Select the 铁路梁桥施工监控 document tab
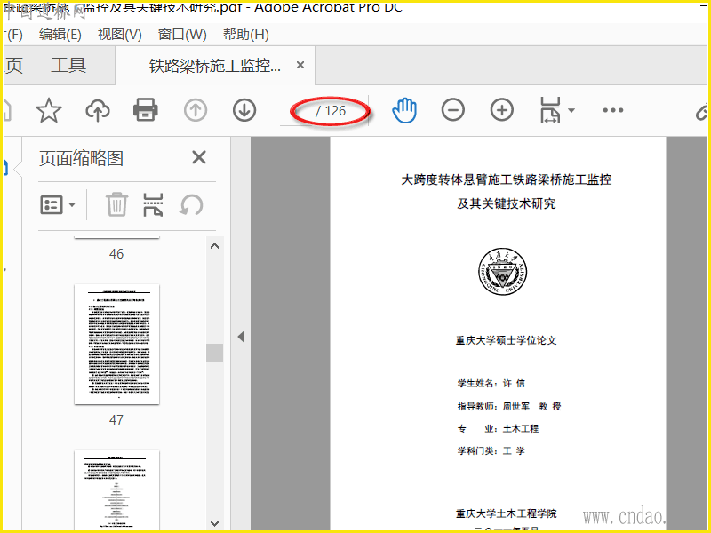This screenshot has width=711, height=533. pyautogui.click(x=215, y=66)
